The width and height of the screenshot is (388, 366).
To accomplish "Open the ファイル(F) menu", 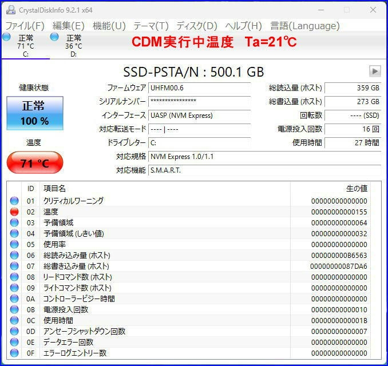I will point(25,26).
